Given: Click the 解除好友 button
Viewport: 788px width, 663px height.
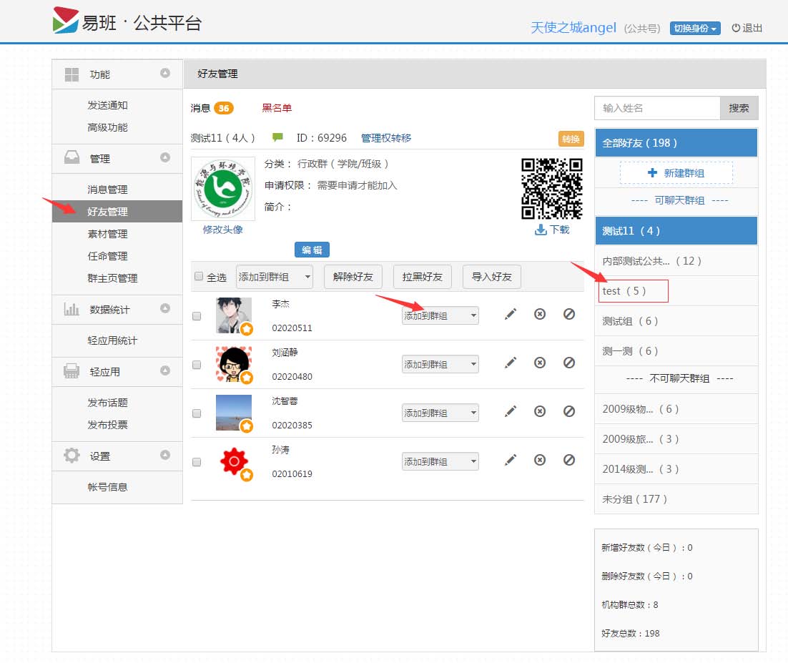Looking at the screenshot, I should [x=353, y=277].
